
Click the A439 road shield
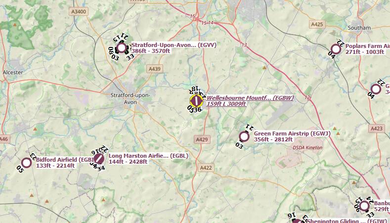coord(154,69)
